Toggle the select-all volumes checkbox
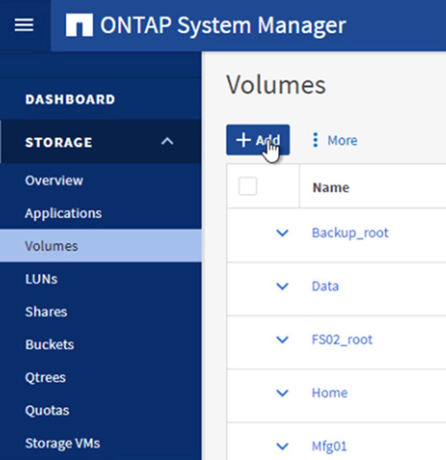Image resolution: width=446 pixels, height=460 pixels. tap(248, 186)
